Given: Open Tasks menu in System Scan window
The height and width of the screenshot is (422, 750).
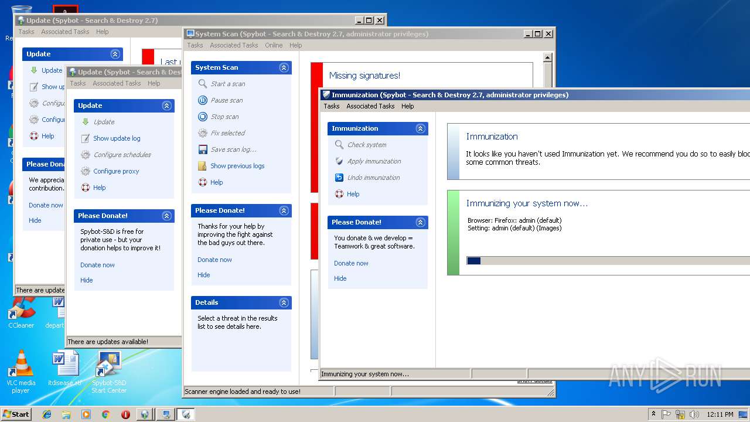Looking at the screenshot, I should (195, 45).
